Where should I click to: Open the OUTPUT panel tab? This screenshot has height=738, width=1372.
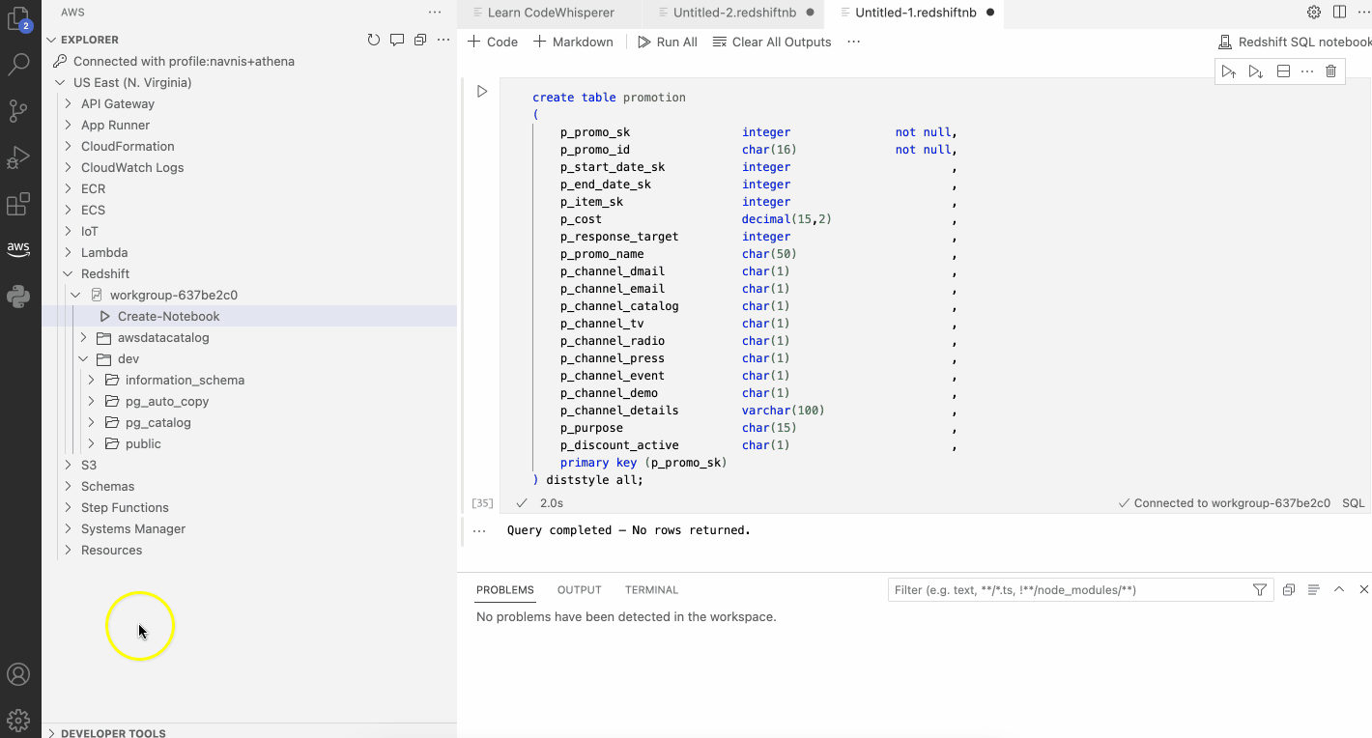click(580, 590)
